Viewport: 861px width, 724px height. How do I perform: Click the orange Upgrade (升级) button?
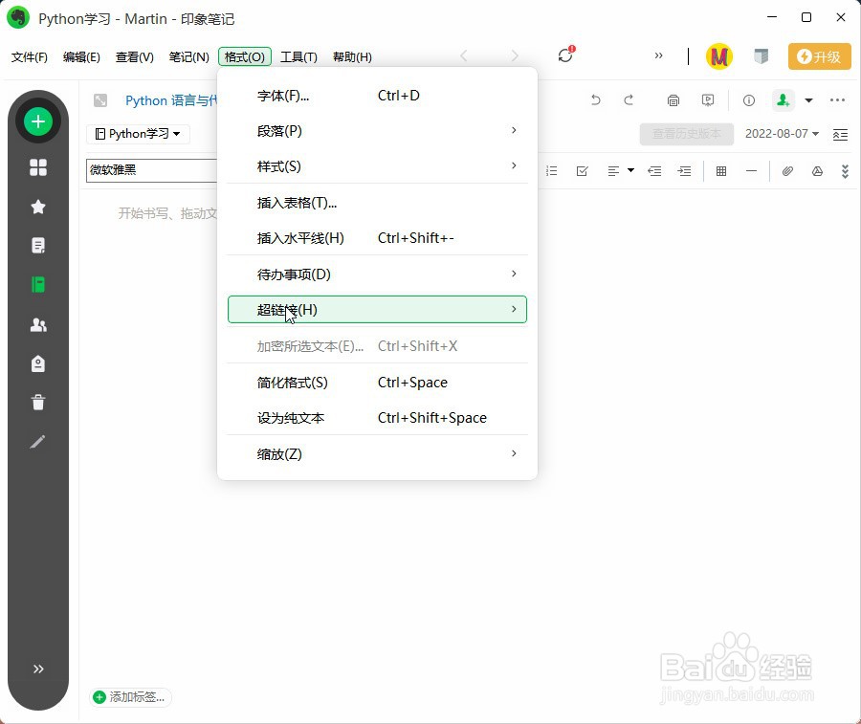pos(819,56)
